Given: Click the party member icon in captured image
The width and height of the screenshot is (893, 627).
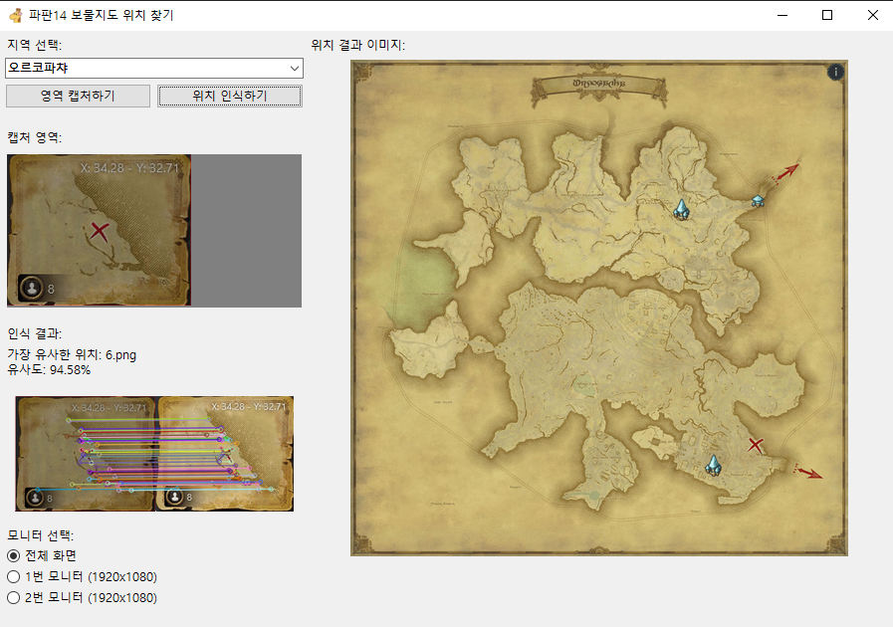Looking at the screenshot, I should tap(32, 287).
